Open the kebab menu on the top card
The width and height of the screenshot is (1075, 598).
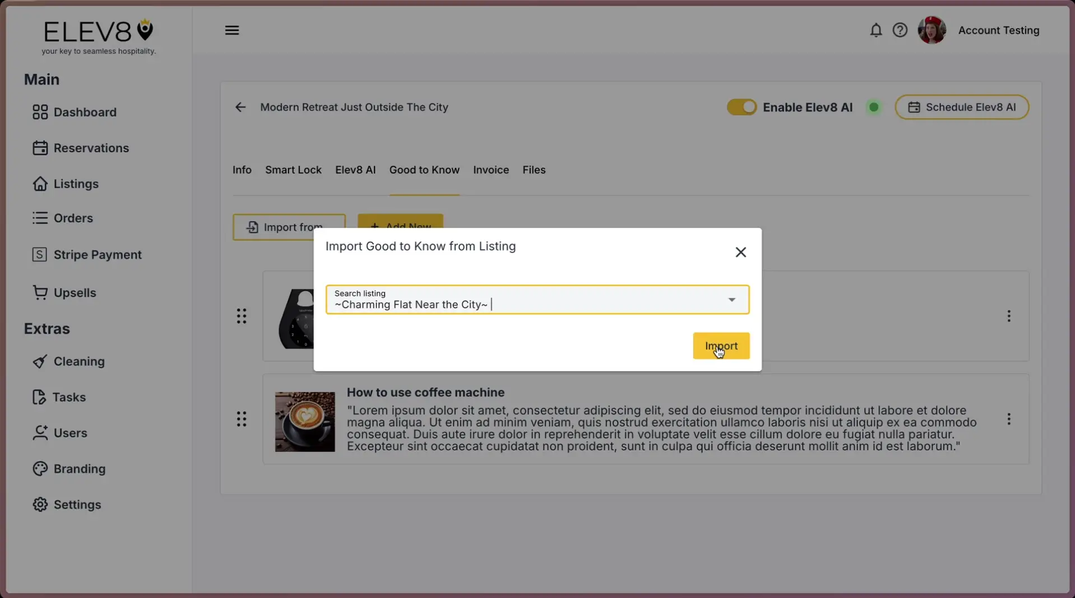coord(1008,316)
